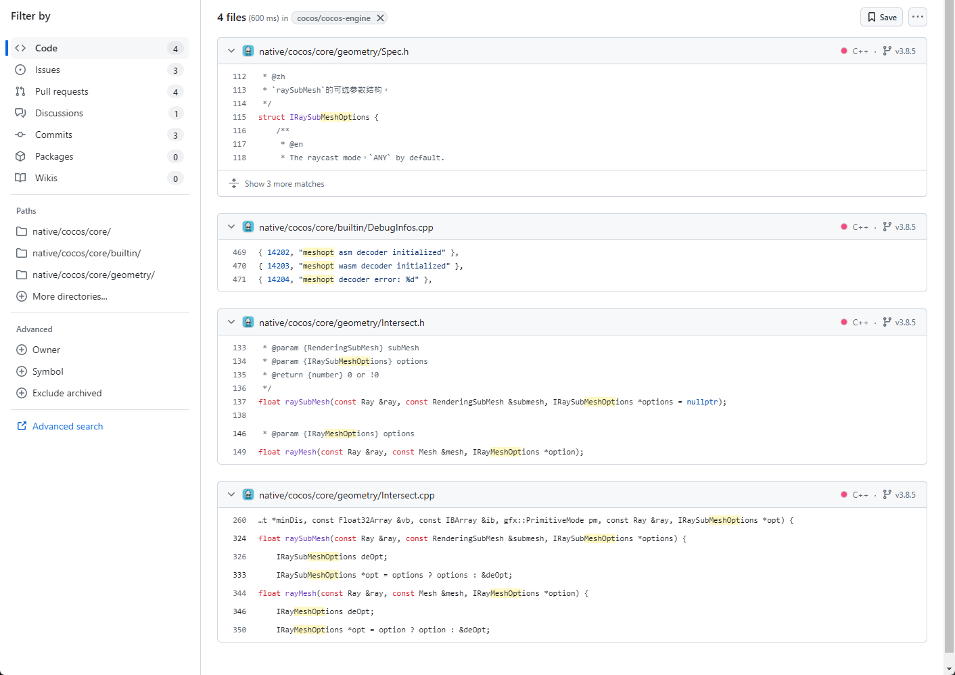
Task: Collapse the Spec.h file result
Action: tap(231, 51)
